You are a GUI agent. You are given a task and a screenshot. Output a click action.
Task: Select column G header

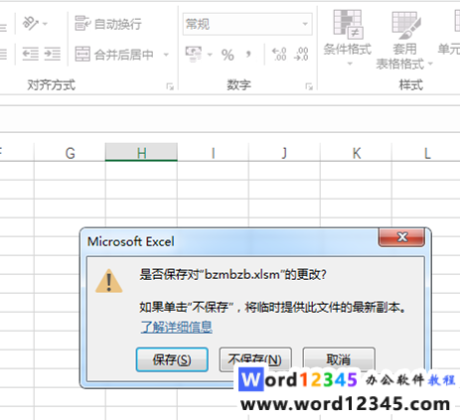click(x=70, y=153)
